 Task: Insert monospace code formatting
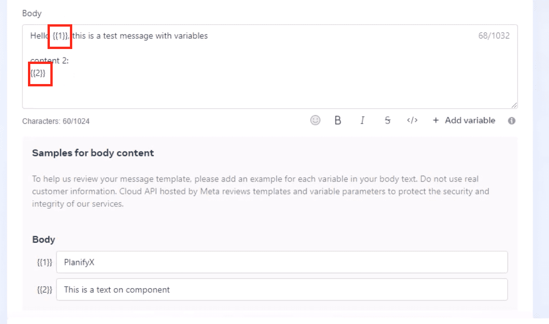click(412, 120)
